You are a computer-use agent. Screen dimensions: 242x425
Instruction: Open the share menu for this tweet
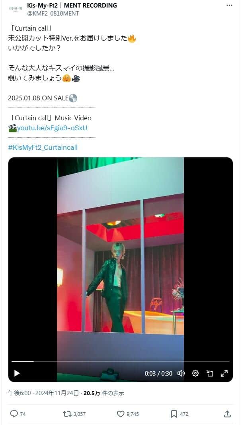pos(227,414)
